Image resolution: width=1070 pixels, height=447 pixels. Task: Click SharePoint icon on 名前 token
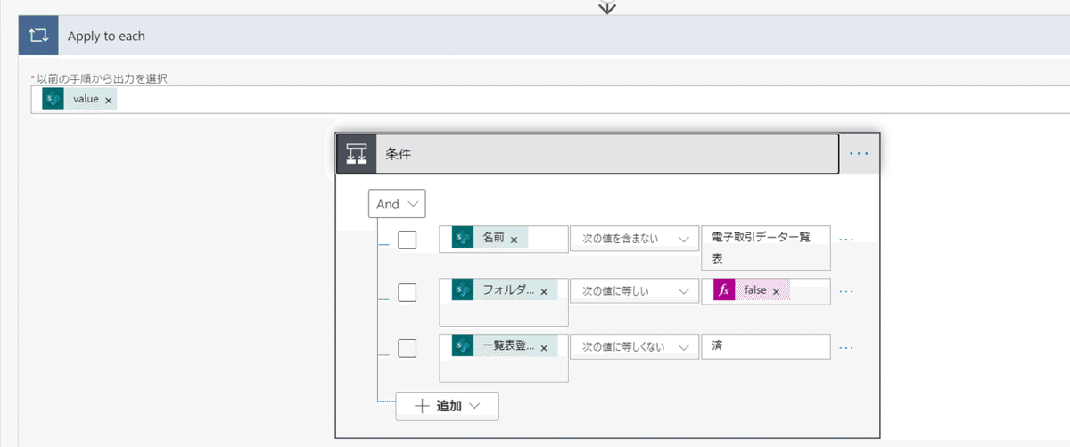[462, 238]
